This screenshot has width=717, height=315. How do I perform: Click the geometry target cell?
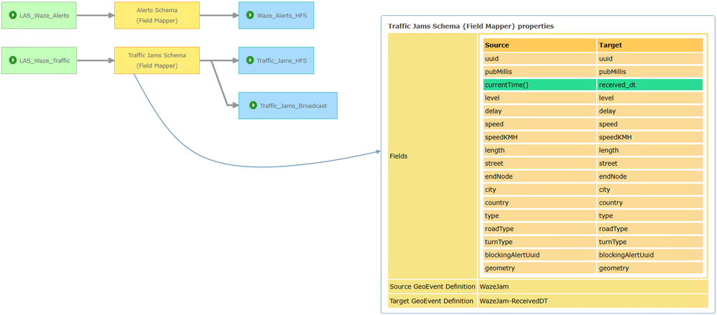click(649, 268)
